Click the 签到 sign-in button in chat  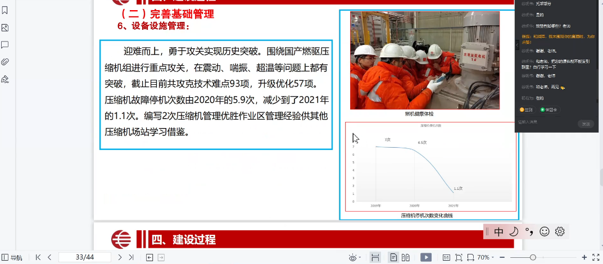pos(526,110)
